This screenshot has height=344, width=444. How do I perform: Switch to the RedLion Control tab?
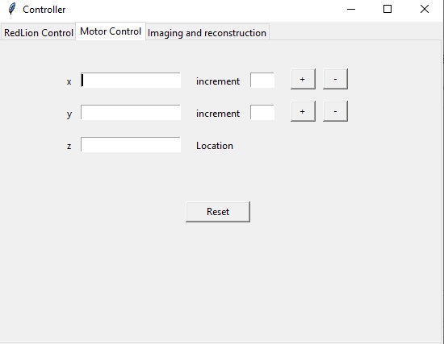click(38, 33)
